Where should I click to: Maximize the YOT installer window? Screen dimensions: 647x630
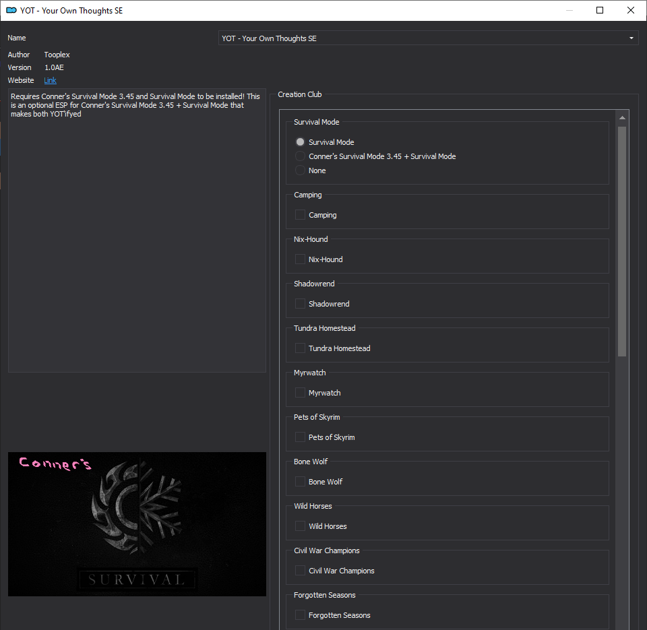click(600, 10)
